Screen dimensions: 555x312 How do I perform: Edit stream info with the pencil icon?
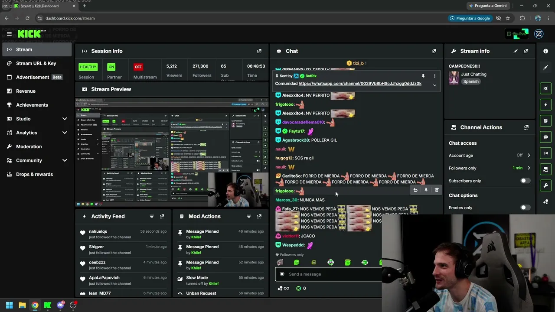(516, 51)
